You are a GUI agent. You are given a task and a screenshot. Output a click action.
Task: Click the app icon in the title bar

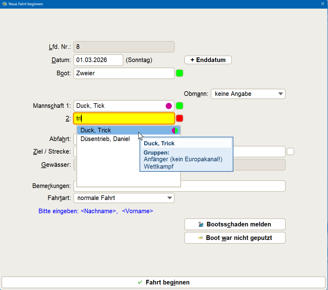(4, 4)
